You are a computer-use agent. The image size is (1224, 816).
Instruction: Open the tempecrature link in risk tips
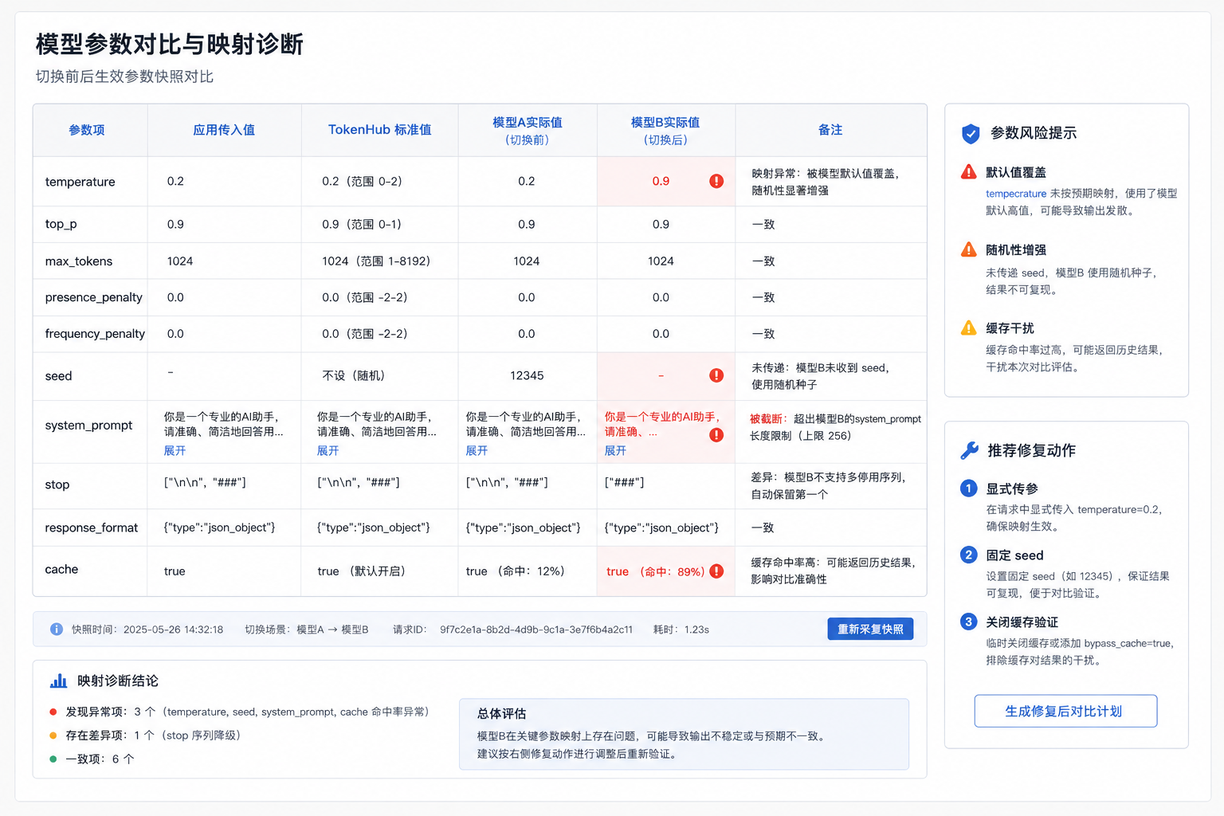pyautogui.click(x=1016, y=194)
